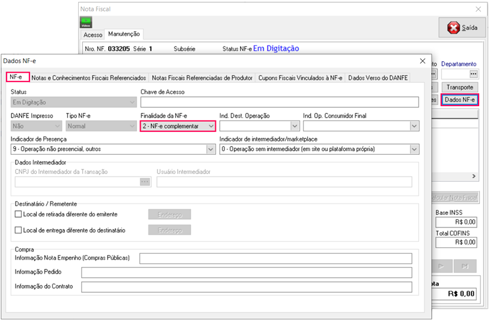Close the Dados NF-e dialog
This screenshot has height=321, width=490.
click(421, 61)
